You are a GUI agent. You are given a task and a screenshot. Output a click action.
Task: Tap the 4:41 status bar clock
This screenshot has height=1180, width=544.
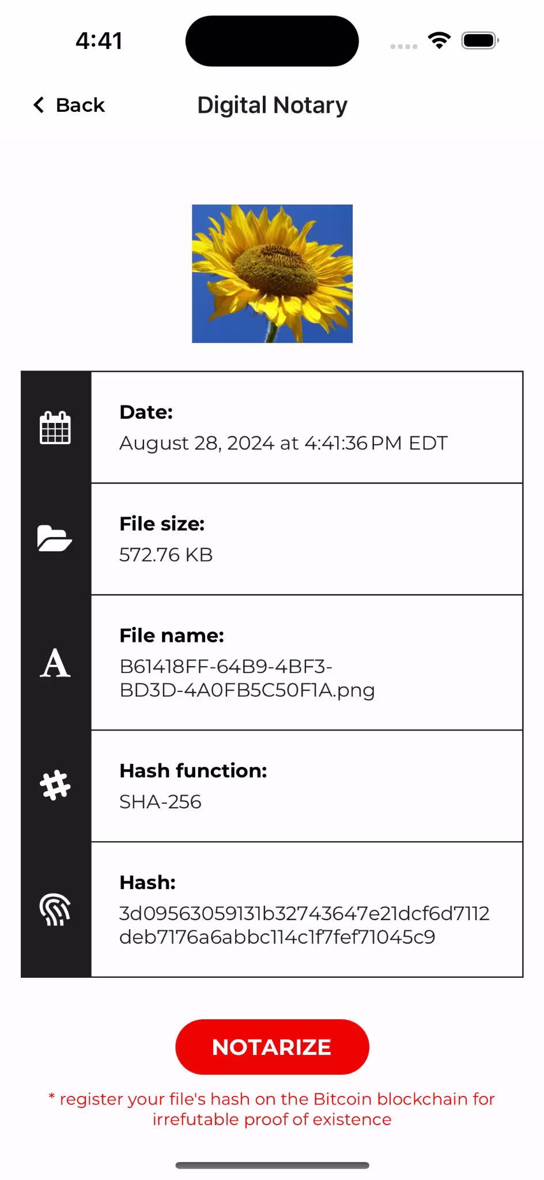99,40
